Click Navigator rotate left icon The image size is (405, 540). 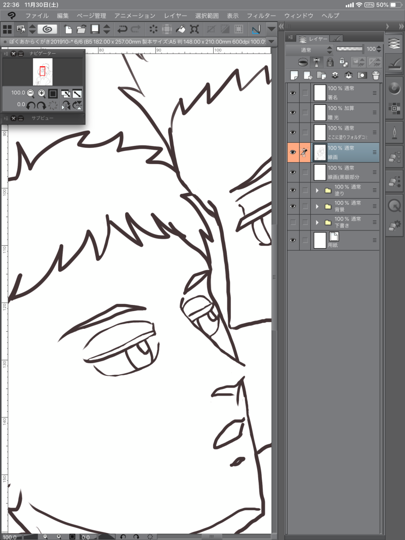click(30, 105)
